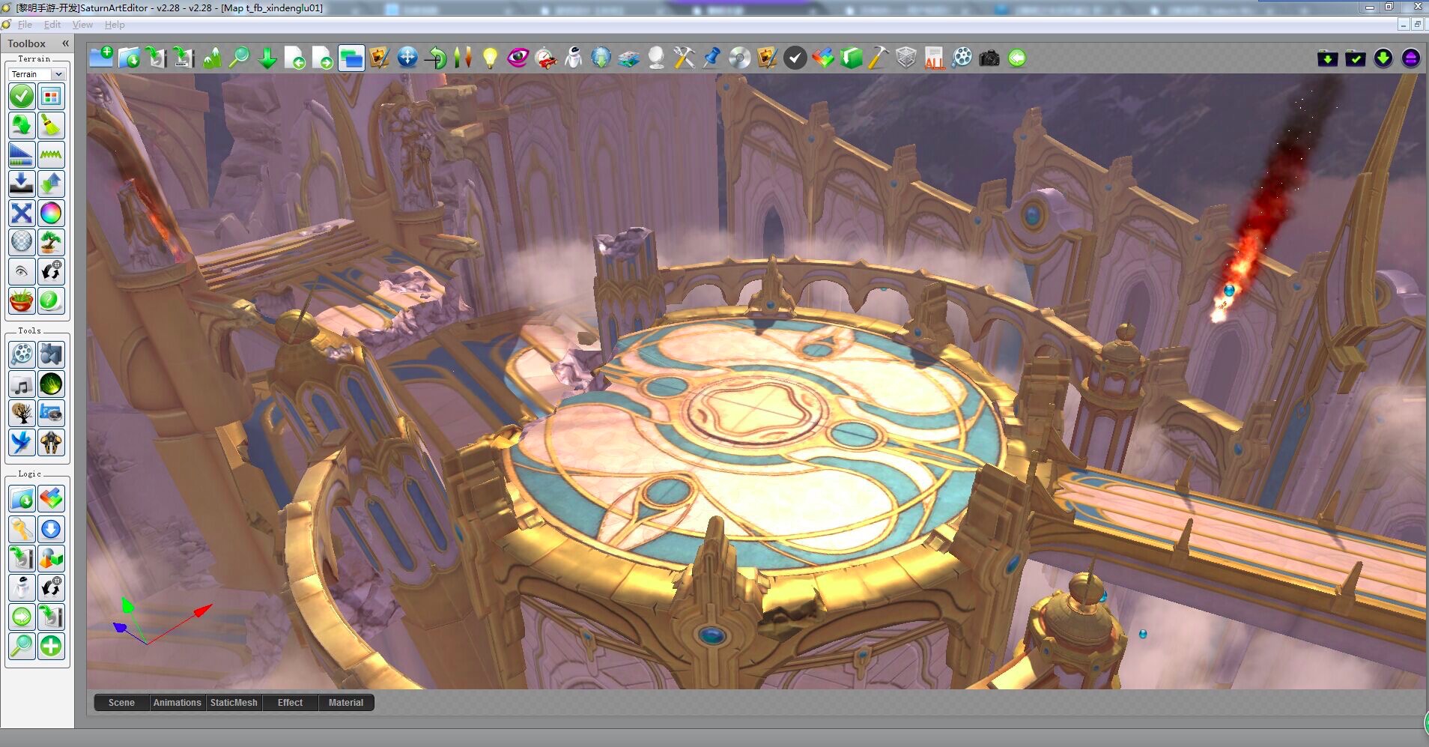Toggle the dark circle checkmark toolbar button
This screenshot has height=747, width=1429.
tap(795, 58)
